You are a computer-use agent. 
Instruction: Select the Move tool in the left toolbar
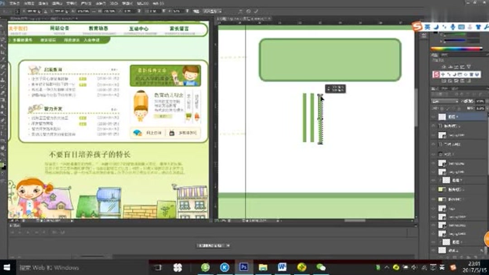(3, 19)
